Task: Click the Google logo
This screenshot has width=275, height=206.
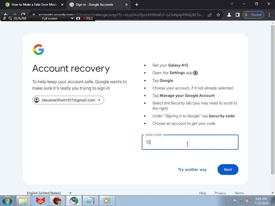Action: click(x=38, y=50)
